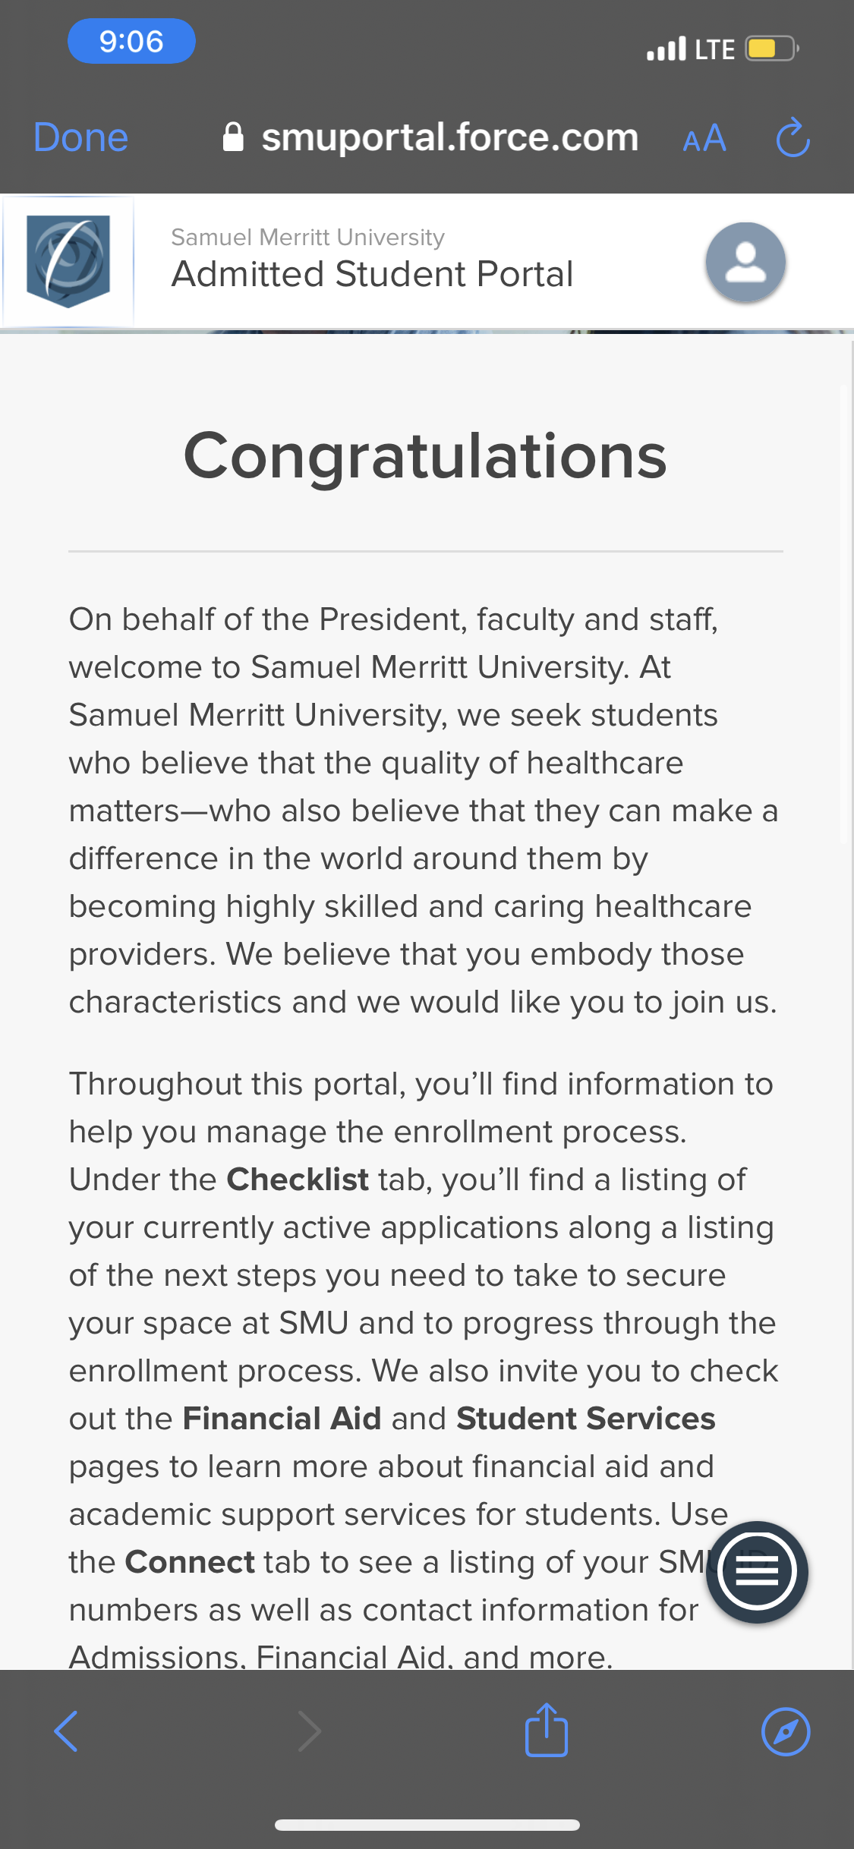The image size is (854, 1849).
Task: Tap the 9:06 time pill
Action: (131, 41)
